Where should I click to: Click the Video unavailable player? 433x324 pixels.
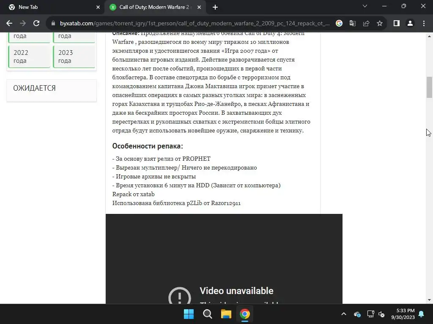pos(224,259)
